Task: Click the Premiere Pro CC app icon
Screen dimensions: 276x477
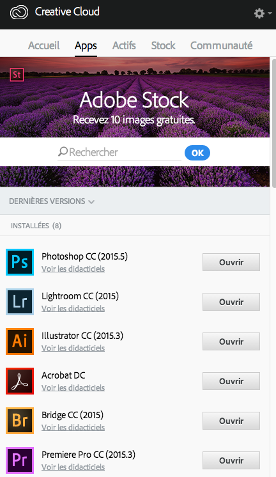Action: coord(20,460)
